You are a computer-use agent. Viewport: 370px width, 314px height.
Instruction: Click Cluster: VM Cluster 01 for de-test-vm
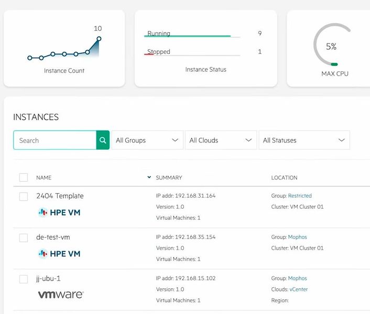tap(297, 248)
